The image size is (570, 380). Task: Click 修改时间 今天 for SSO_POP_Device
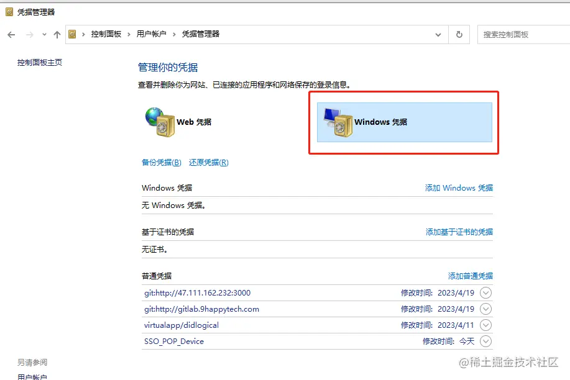(x=449, y=342)
